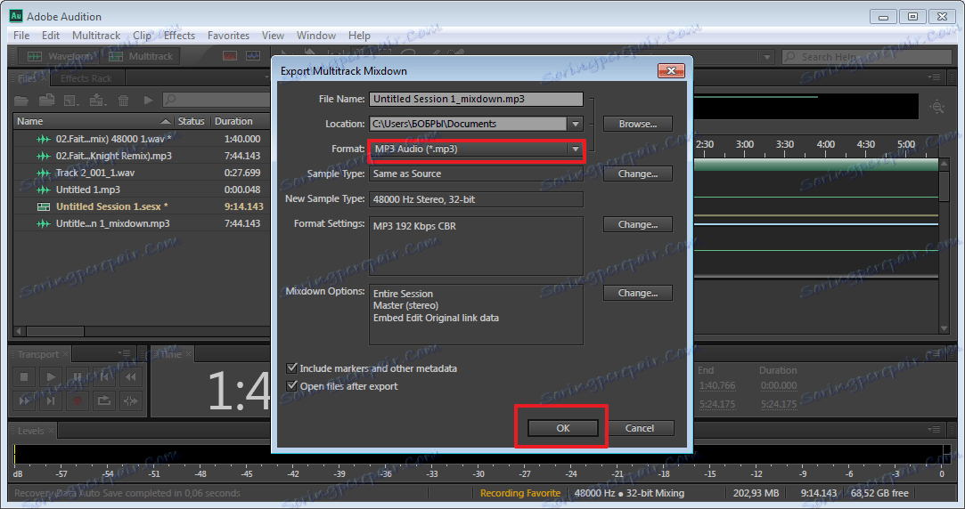Close the Export Multitrack Mixdown dialog

[x=671, y=70]
